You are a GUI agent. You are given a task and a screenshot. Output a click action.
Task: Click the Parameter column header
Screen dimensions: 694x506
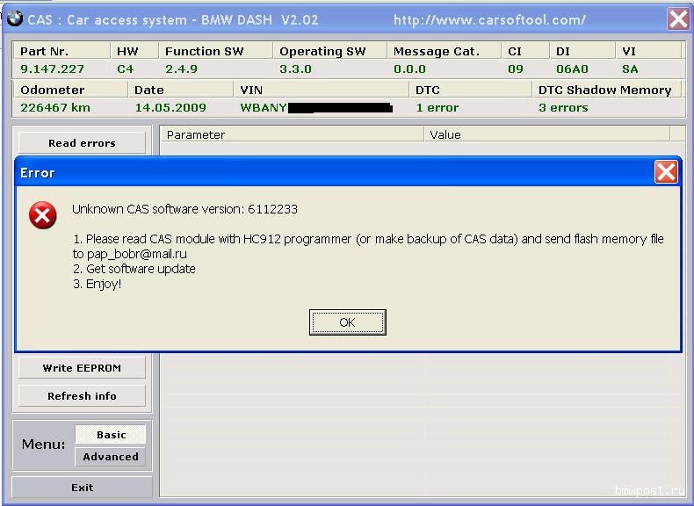coord(292,134)
